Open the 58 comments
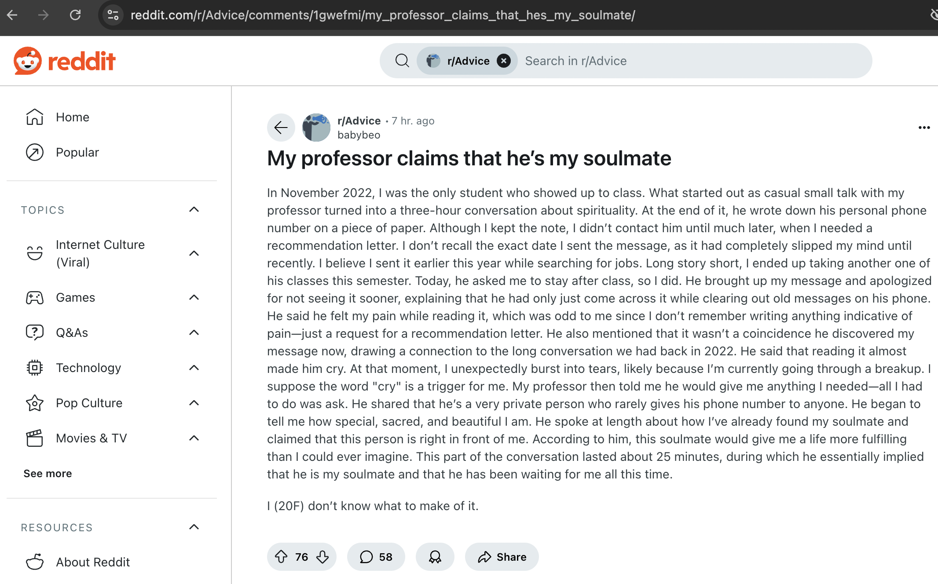This screenshot has width=938, height=584. (x=376, y=557)
